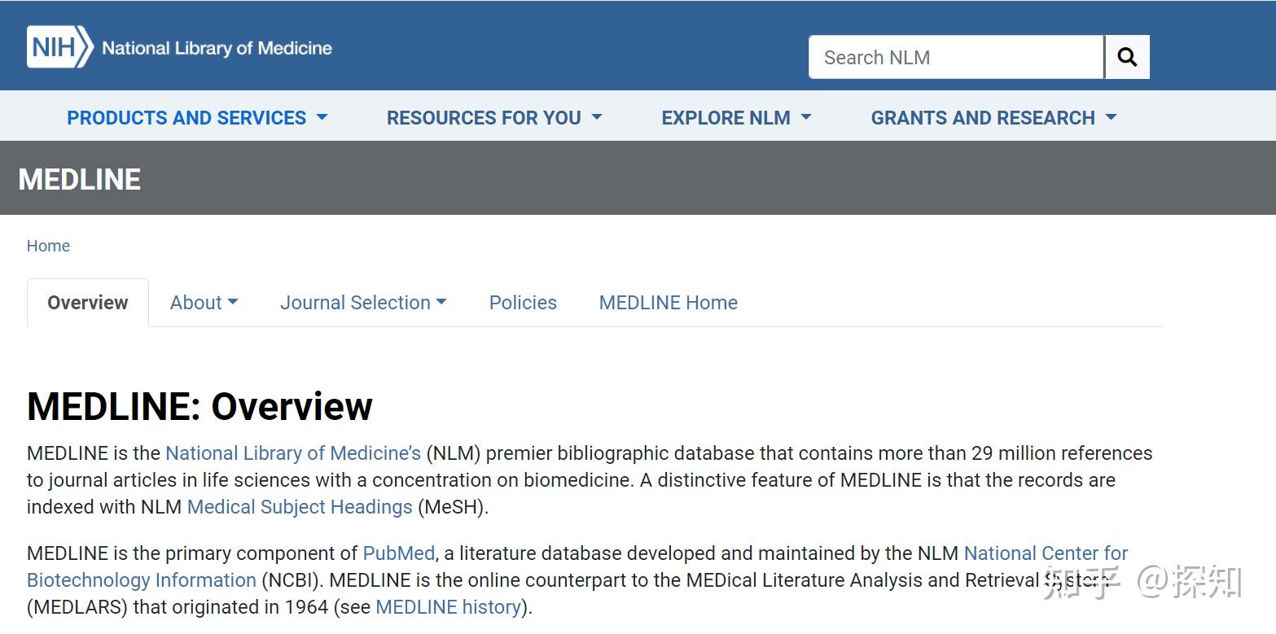This screenshot has width=1276, height=634.
Task: Open the GRANTS AND RESEARCH dropdown
Action: click(993, 117)
